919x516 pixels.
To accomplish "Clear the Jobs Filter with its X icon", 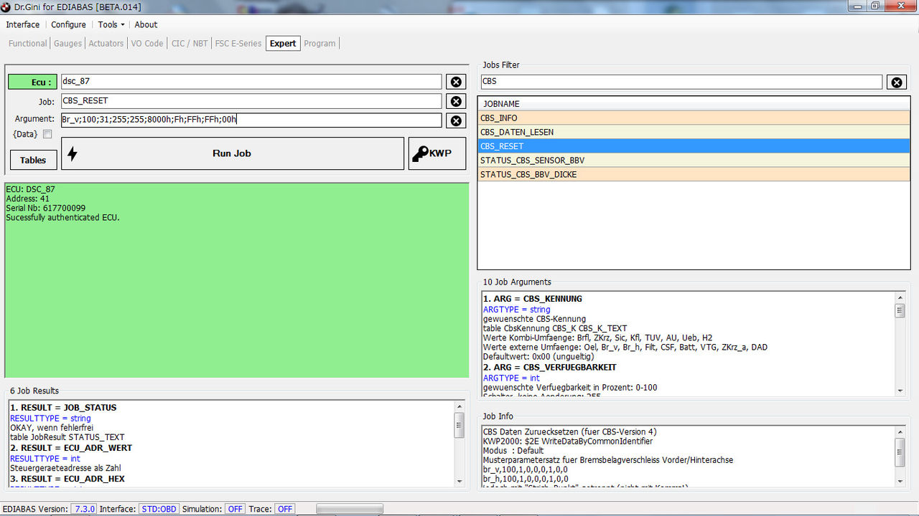I will click(897, 82).
